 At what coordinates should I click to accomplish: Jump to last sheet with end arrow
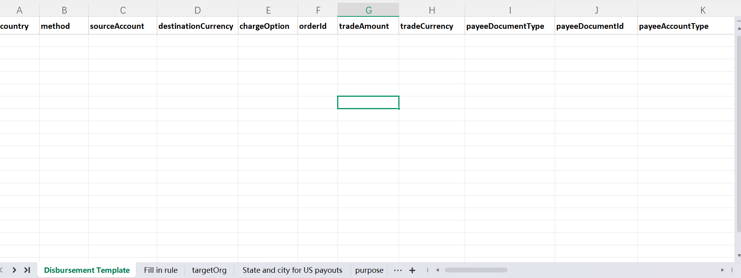[27, 270]
